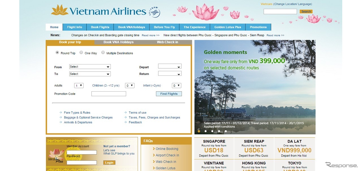Click the Member Account input field
This screenshot has height=171, width=361.
pyautogui.click(x=82, y=152)
